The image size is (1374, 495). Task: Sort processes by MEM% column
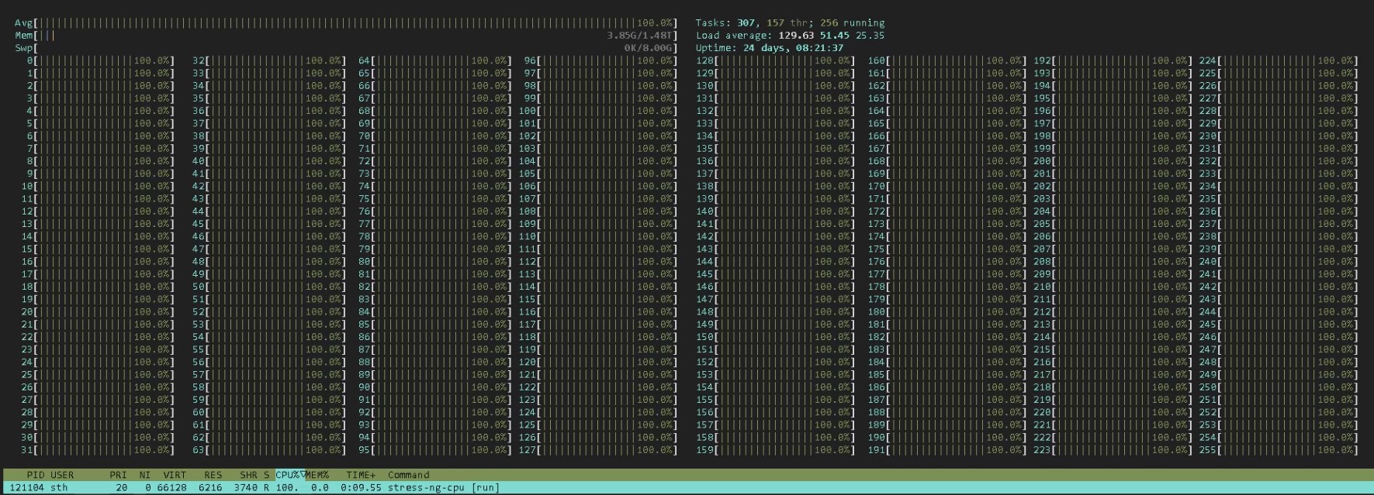click(317, 475)
